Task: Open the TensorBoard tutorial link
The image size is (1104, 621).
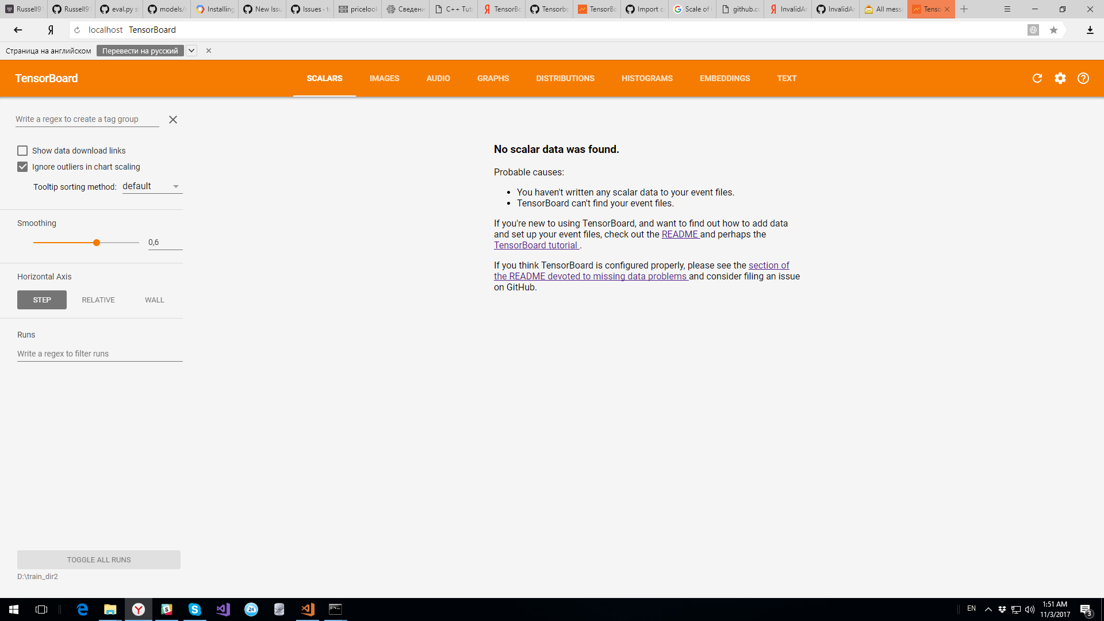Action: [x=535, y=245]
